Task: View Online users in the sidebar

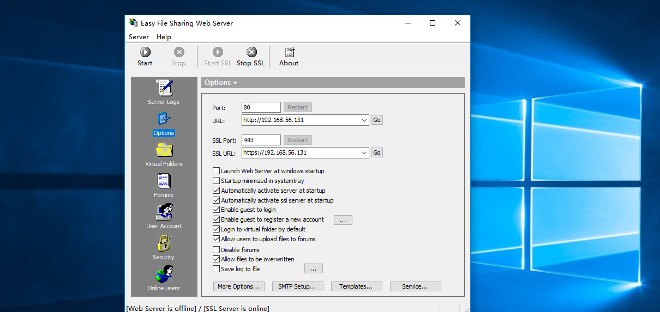Action: (x=164, y=274)
